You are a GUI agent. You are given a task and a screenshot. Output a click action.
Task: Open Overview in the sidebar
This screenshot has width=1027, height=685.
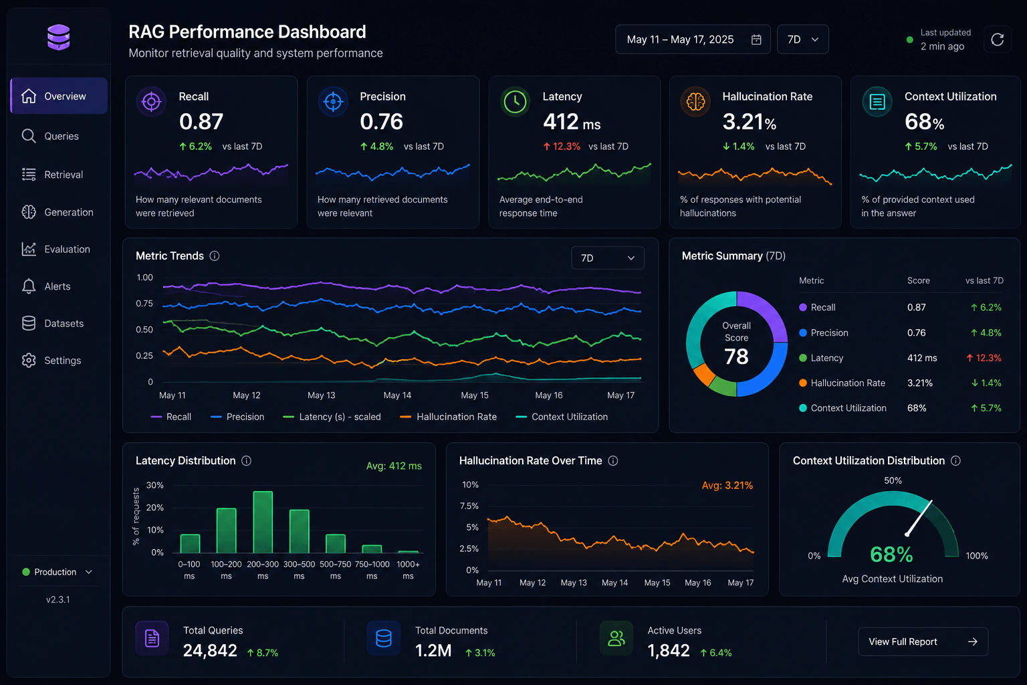coord(59,96)
